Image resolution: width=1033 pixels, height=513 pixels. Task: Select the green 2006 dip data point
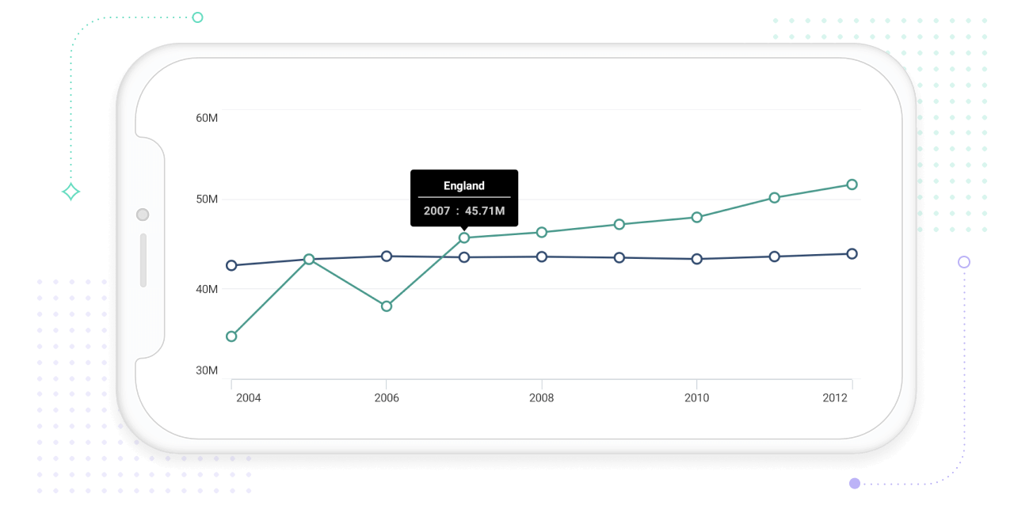pyautogui.click(x=386, y=305)
